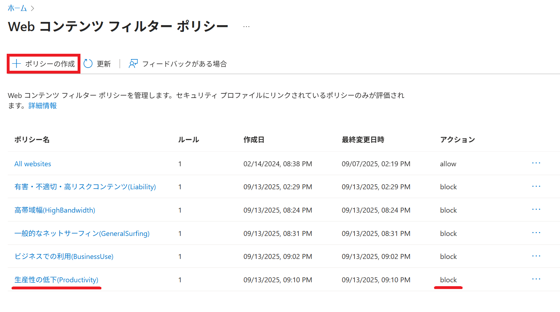This screenshot has height=312, width=560.
Task: Open more options for All websites row
Action: point(536,163)
